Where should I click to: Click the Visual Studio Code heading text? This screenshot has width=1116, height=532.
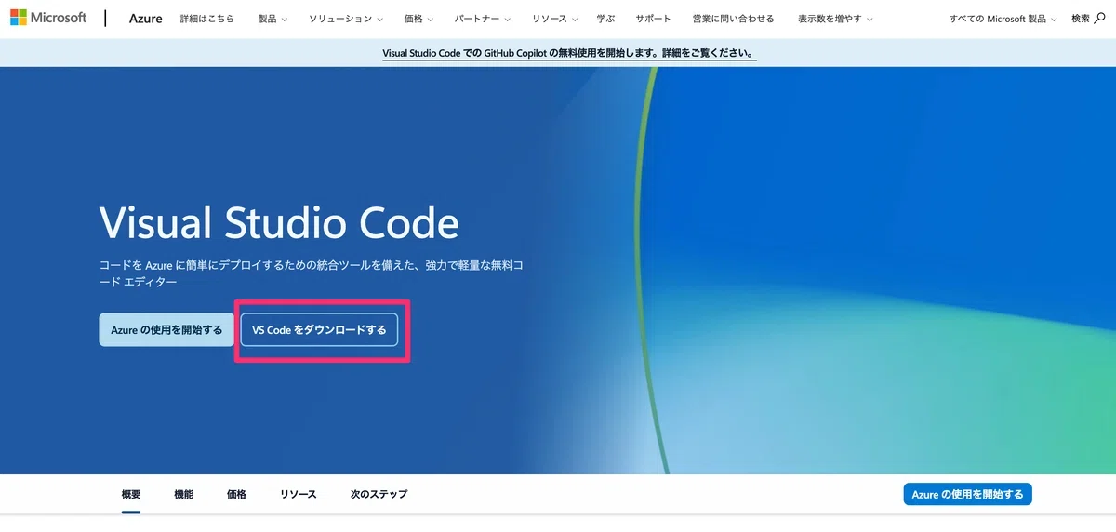(279, 223)
